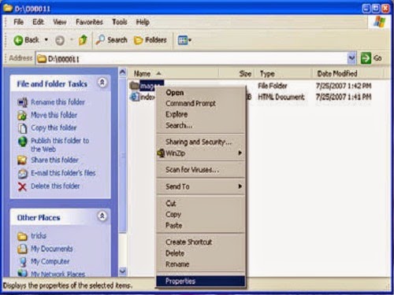Choose Sharing and Security... in context menu
Screen dimensions: 394x295
[201, 142]
